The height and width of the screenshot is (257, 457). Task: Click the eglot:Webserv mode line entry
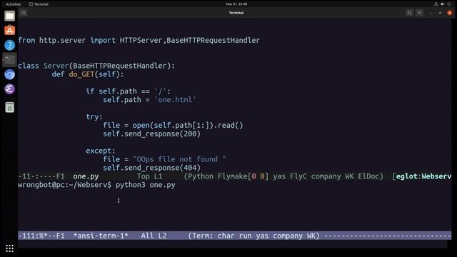pos(423,176)
